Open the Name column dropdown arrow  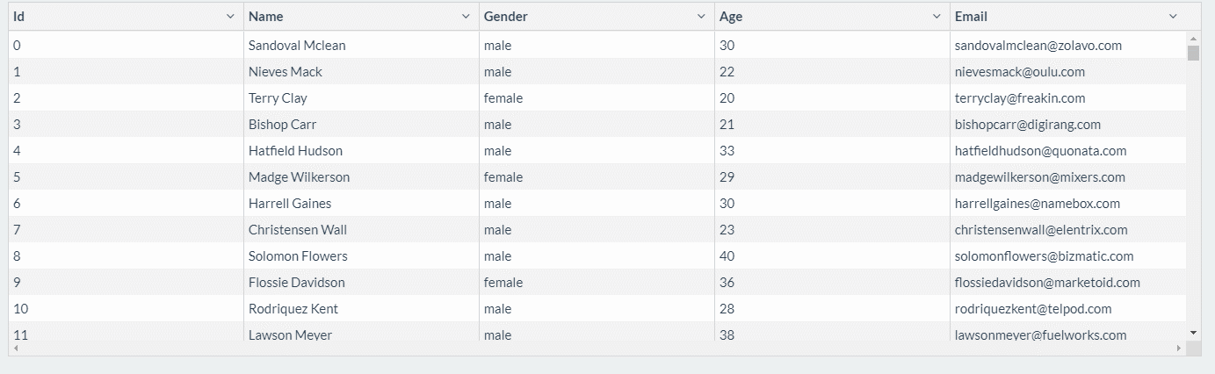(466, 17)
